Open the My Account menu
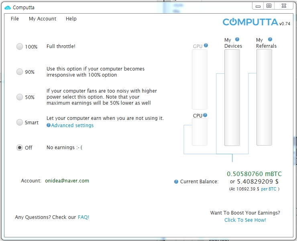This screenshot has width=297, height=241. [43, 19]
